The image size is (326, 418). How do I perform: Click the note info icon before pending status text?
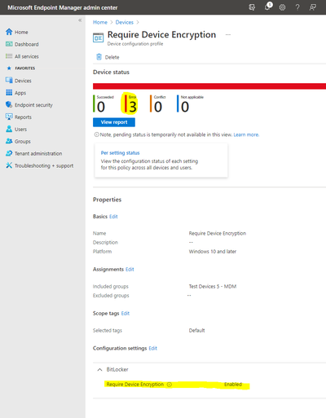(96, 134)
